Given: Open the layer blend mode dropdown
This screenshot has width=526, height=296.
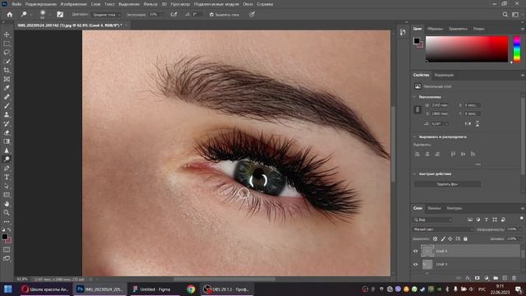Looking at the screenshot, I should pos(443,229).
